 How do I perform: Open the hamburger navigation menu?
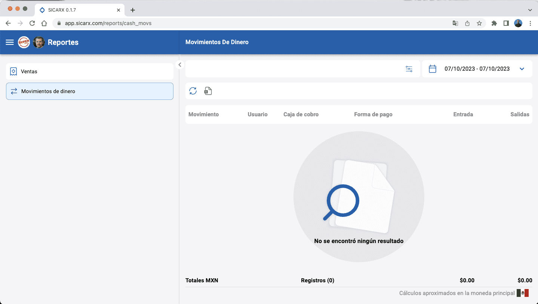pyautogui.click(x=10, y=42)
